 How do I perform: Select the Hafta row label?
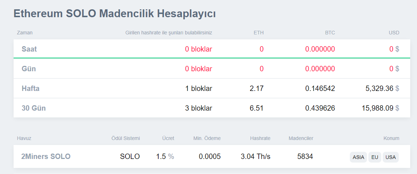30,88
